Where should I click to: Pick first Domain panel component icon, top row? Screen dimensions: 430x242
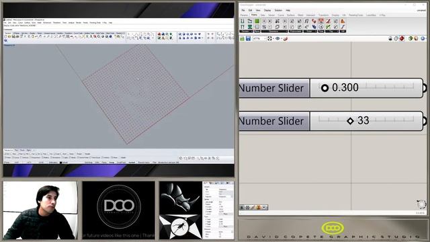coord(243,21)
